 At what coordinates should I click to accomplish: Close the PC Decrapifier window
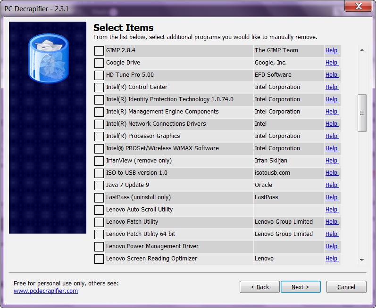click(358, 6)
